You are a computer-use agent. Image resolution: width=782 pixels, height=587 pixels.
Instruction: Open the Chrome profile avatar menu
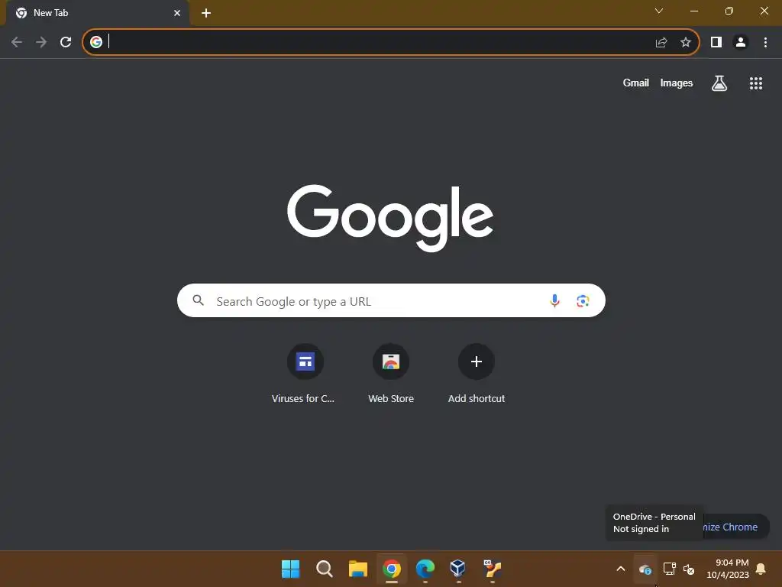741,43
